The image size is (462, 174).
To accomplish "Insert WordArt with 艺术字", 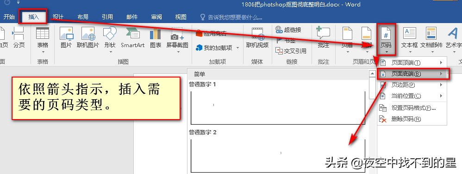I will click(x=454, y=37).
